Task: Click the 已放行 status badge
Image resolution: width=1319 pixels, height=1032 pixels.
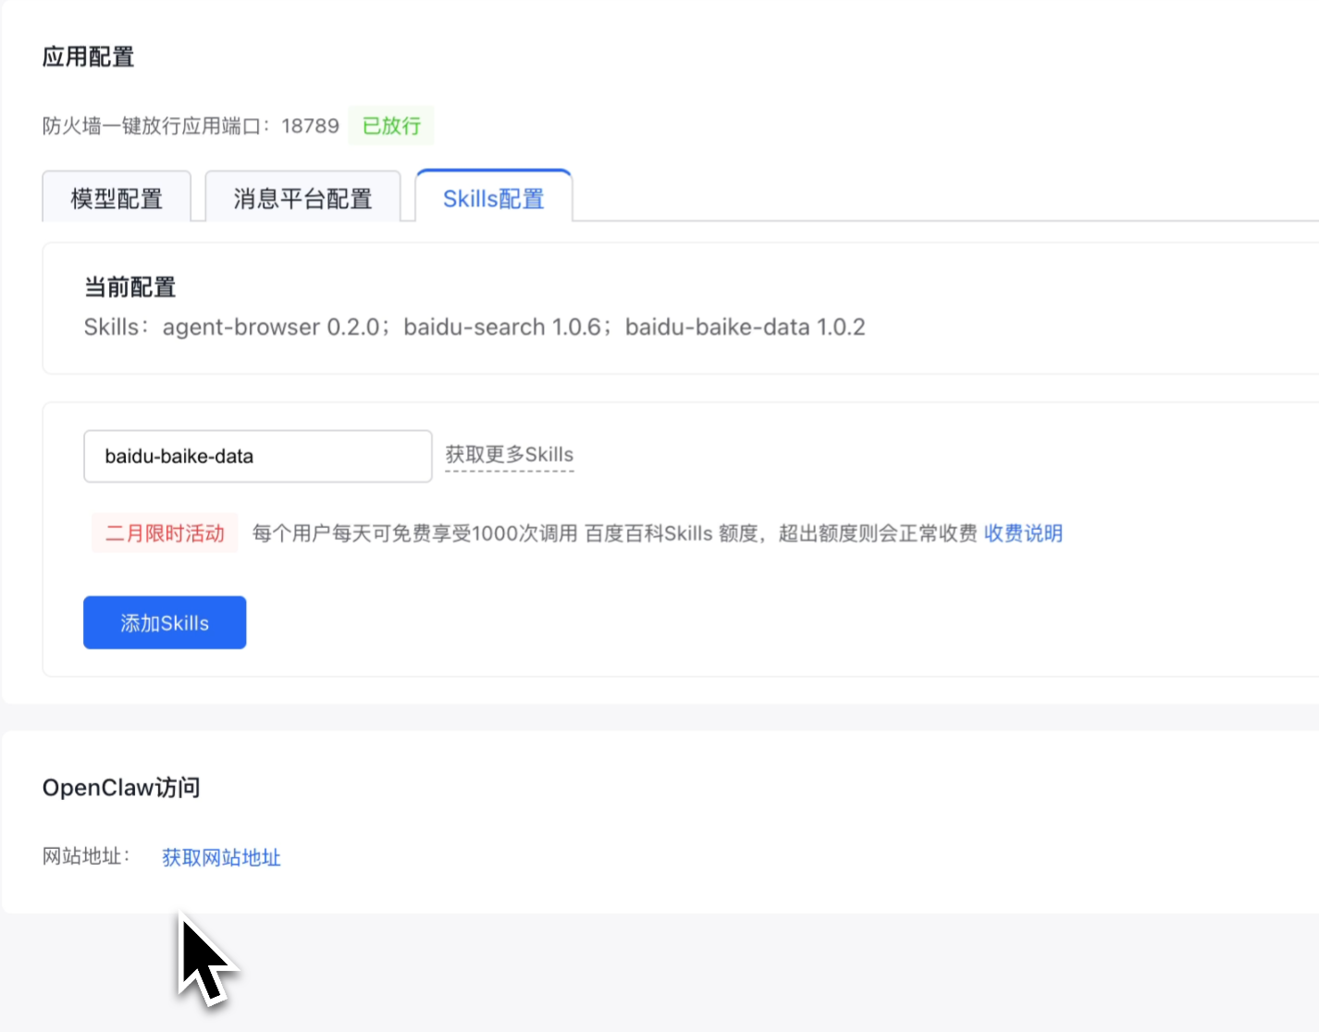Action: 390,125
